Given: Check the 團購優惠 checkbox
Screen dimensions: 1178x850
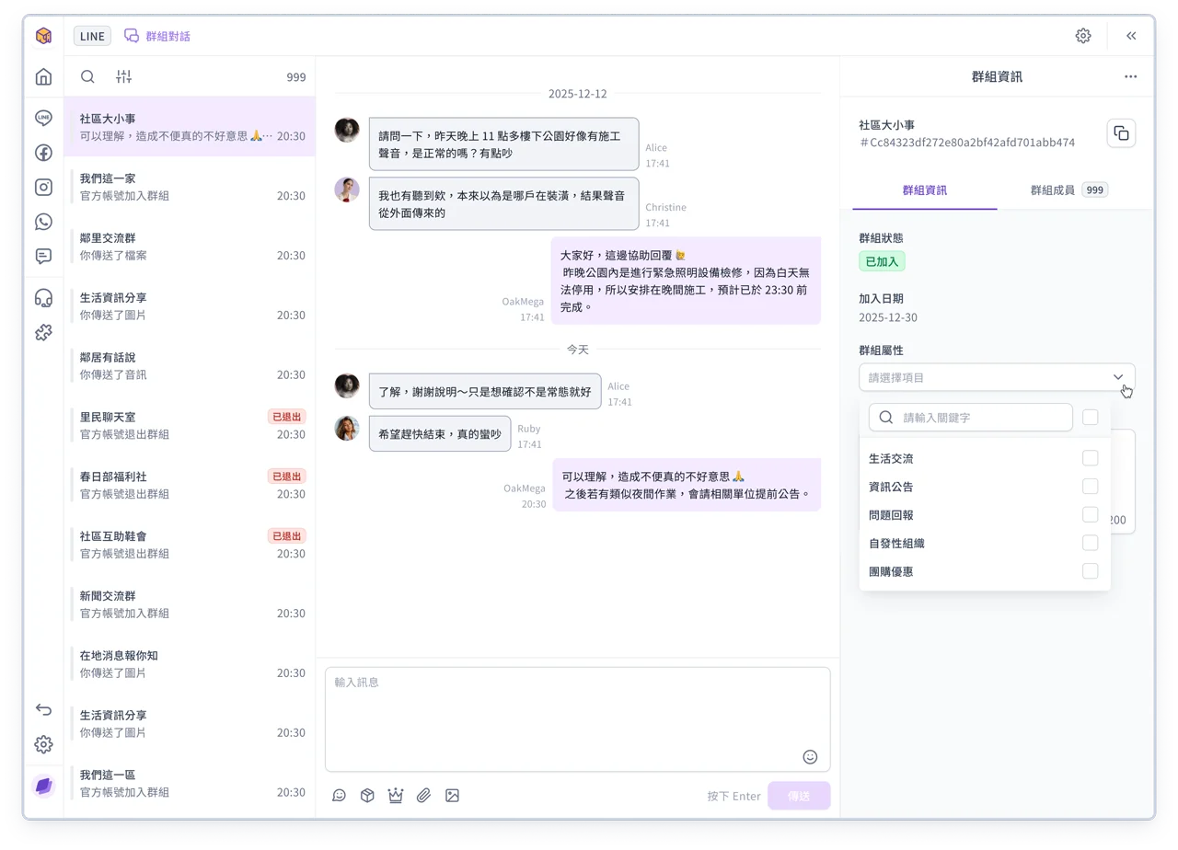Looking at the screenshot, I should click(x=1091, y=571).
